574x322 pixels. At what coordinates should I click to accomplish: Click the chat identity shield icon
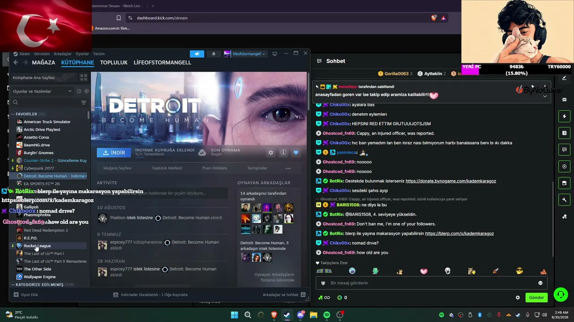(323, 283)
